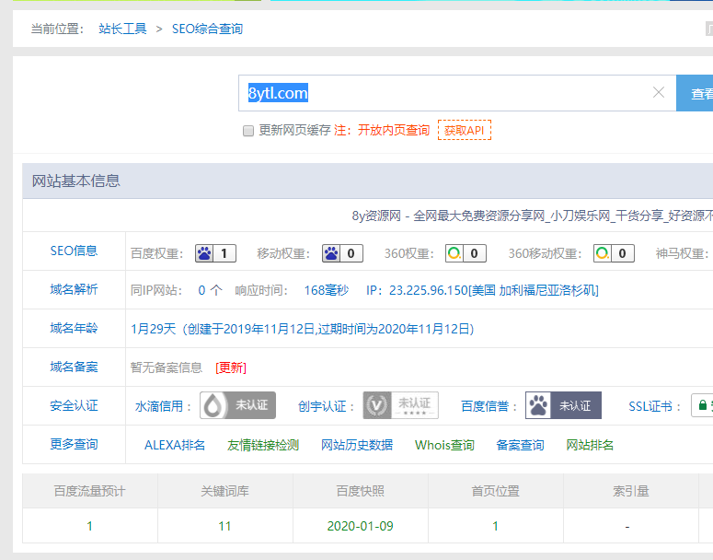Click the 百度信誉 label

tap(485, 406)
